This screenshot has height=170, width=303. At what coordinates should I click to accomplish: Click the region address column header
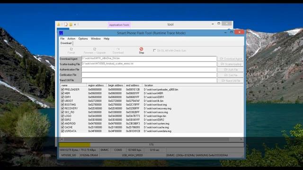97,85
